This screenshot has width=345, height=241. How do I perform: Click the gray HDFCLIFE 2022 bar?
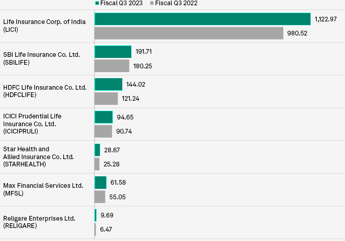coord(106,99)
